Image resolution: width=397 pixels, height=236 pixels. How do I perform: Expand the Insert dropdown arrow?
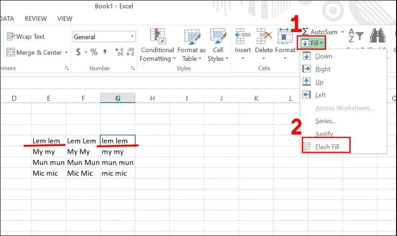point(242,59)
